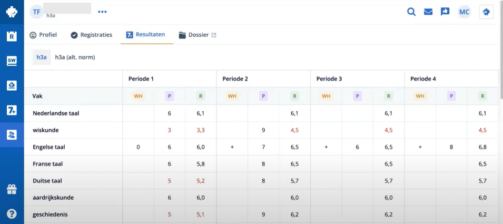Screen dimensions: 503x224
Task: Click the Vak column header
Action: click(x=36, y=95)
